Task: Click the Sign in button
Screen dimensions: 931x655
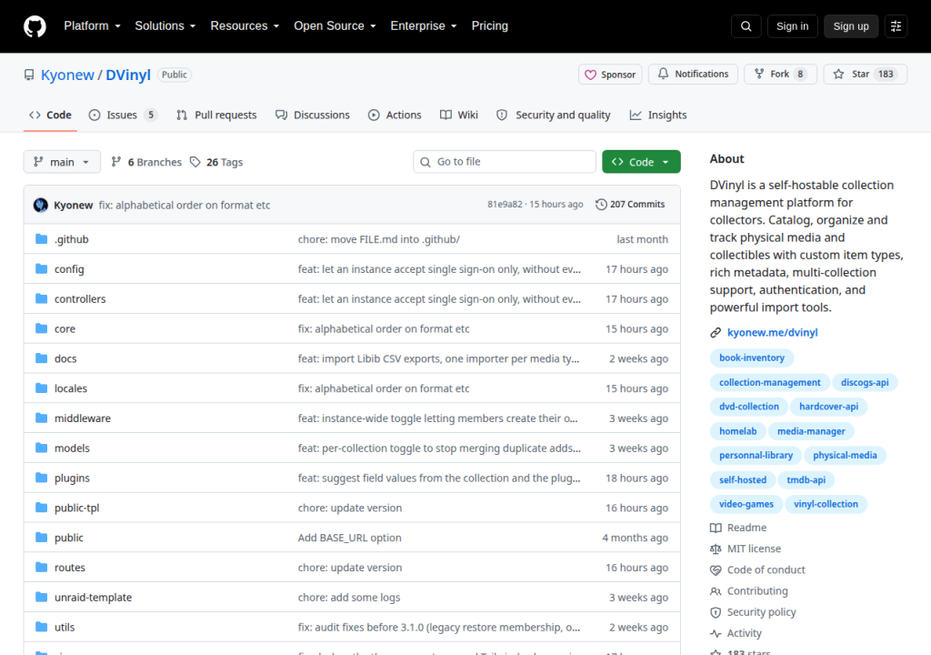Action: coord(792,26)
